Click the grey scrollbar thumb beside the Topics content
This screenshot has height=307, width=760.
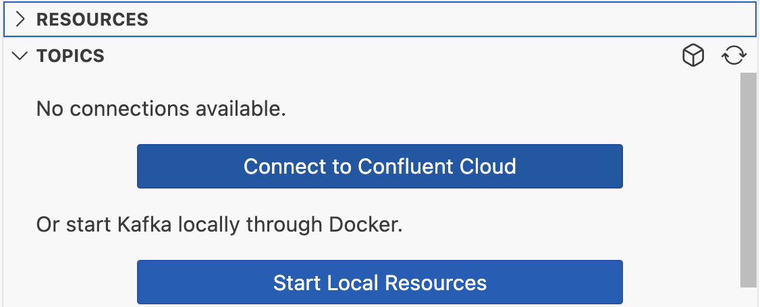tap(748, 180)
